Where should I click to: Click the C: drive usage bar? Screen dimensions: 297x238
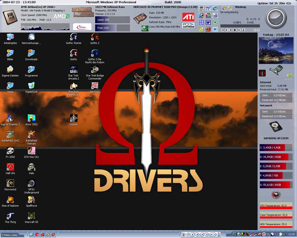276,148
